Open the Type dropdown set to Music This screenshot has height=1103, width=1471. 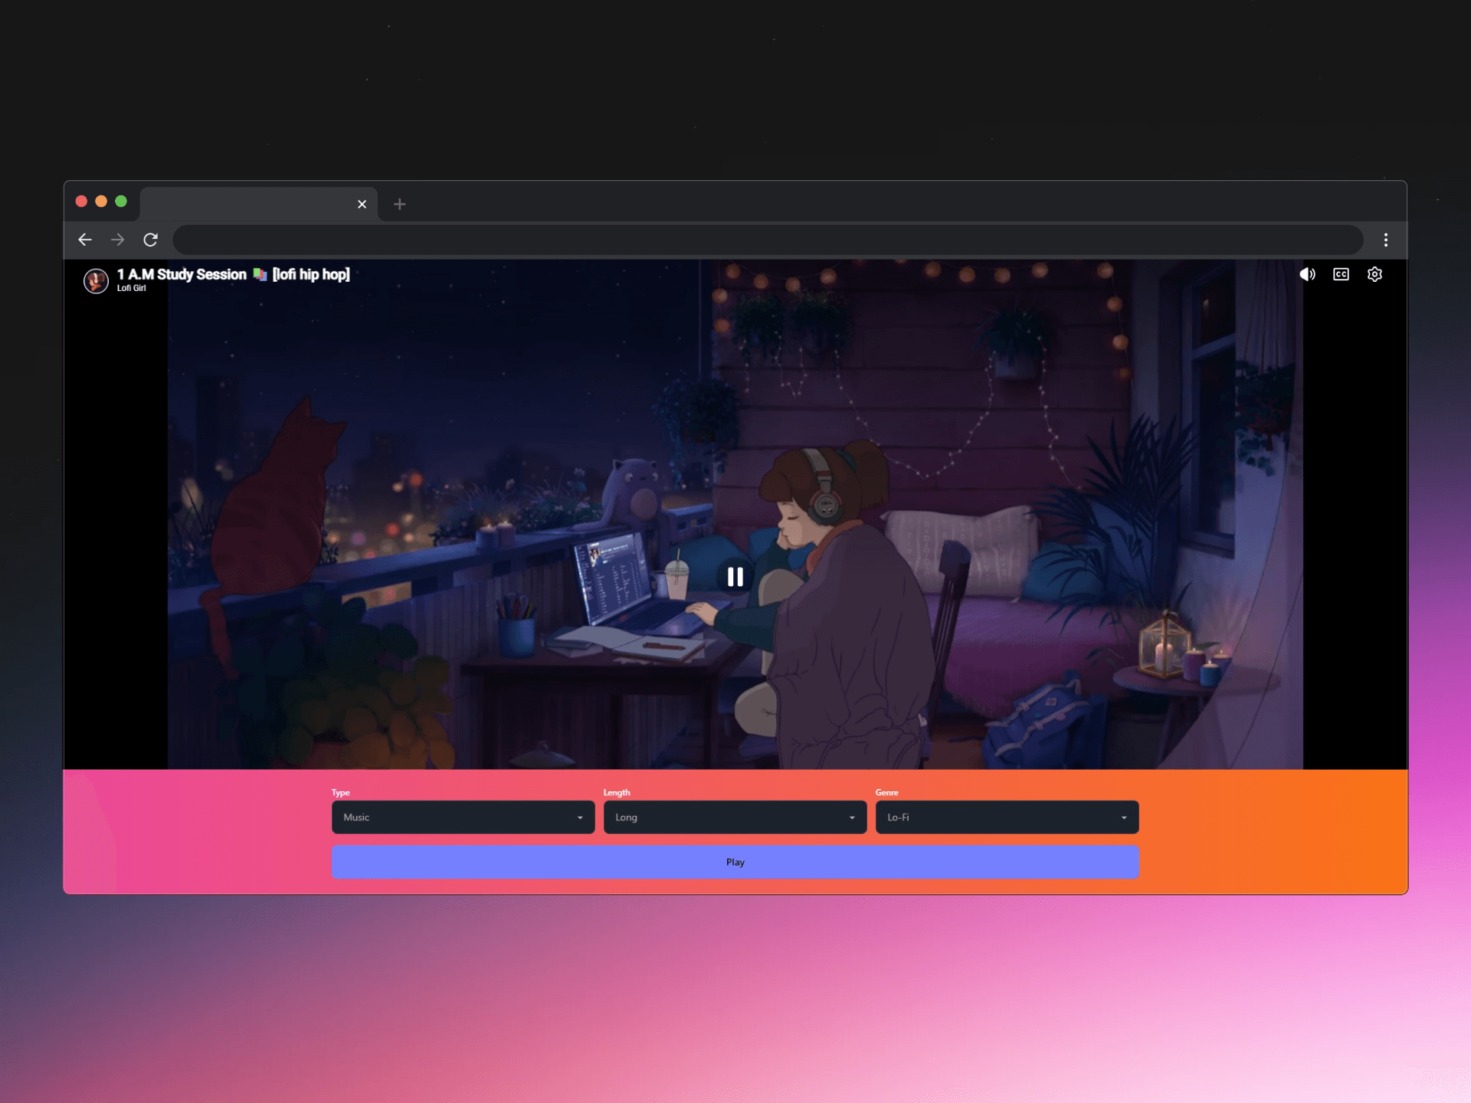(463, 817)
